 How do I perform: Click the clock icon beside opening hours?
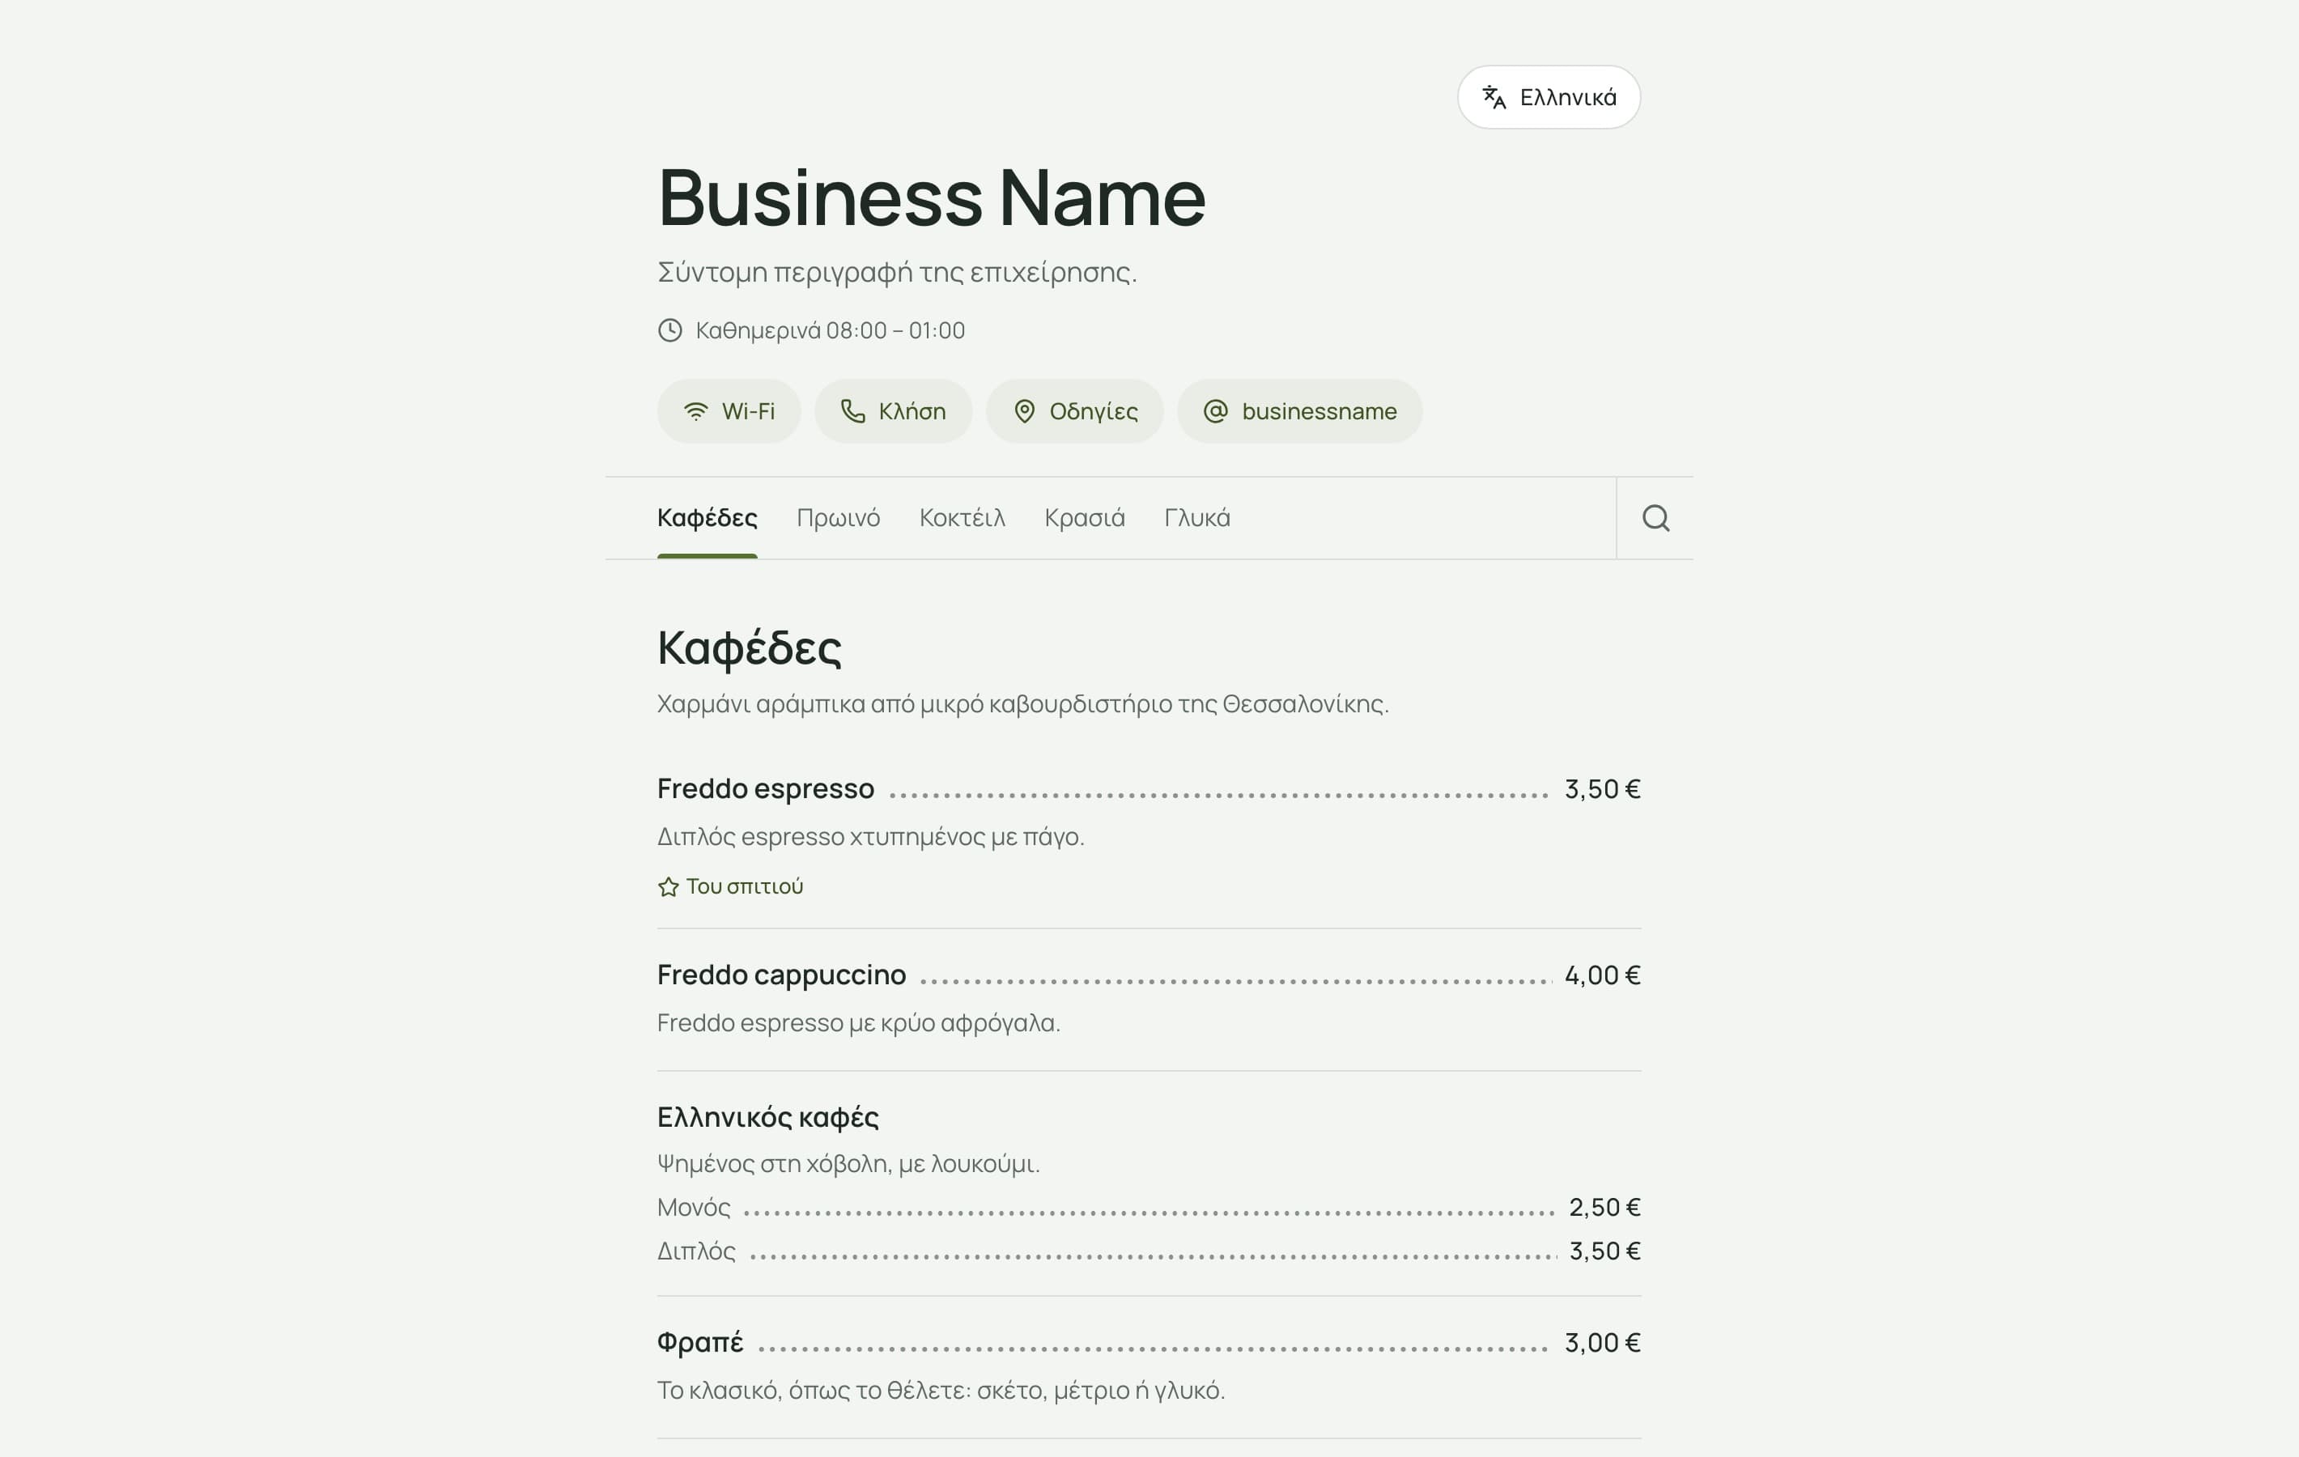click(x=670, y=330)
